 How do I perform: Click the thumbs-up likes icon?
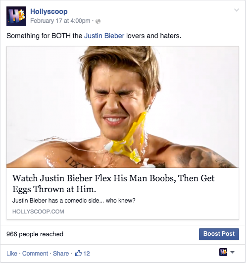[78, 253]
